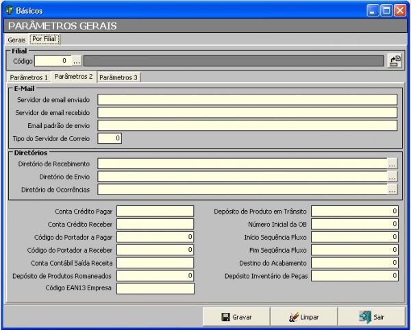Click the Destino do Acabamento field
Image resolution: width=411 pixels, height=330 pixels.
[355, 263]
